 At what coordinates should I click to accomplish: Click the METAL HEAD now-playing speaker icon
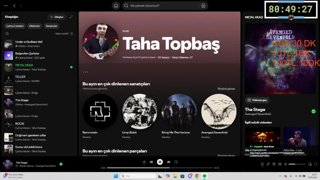pos(71,67)
